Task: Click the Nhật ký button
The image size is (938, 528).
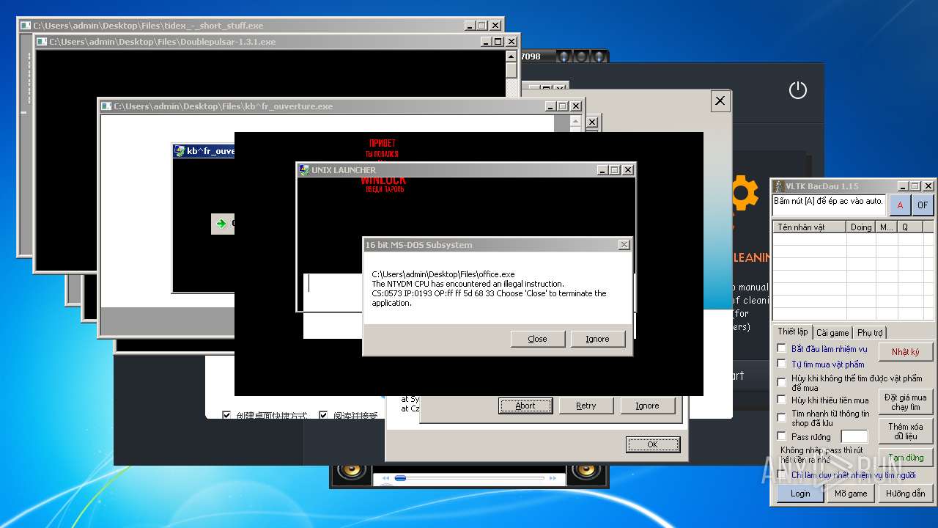Action: point(906,352)
